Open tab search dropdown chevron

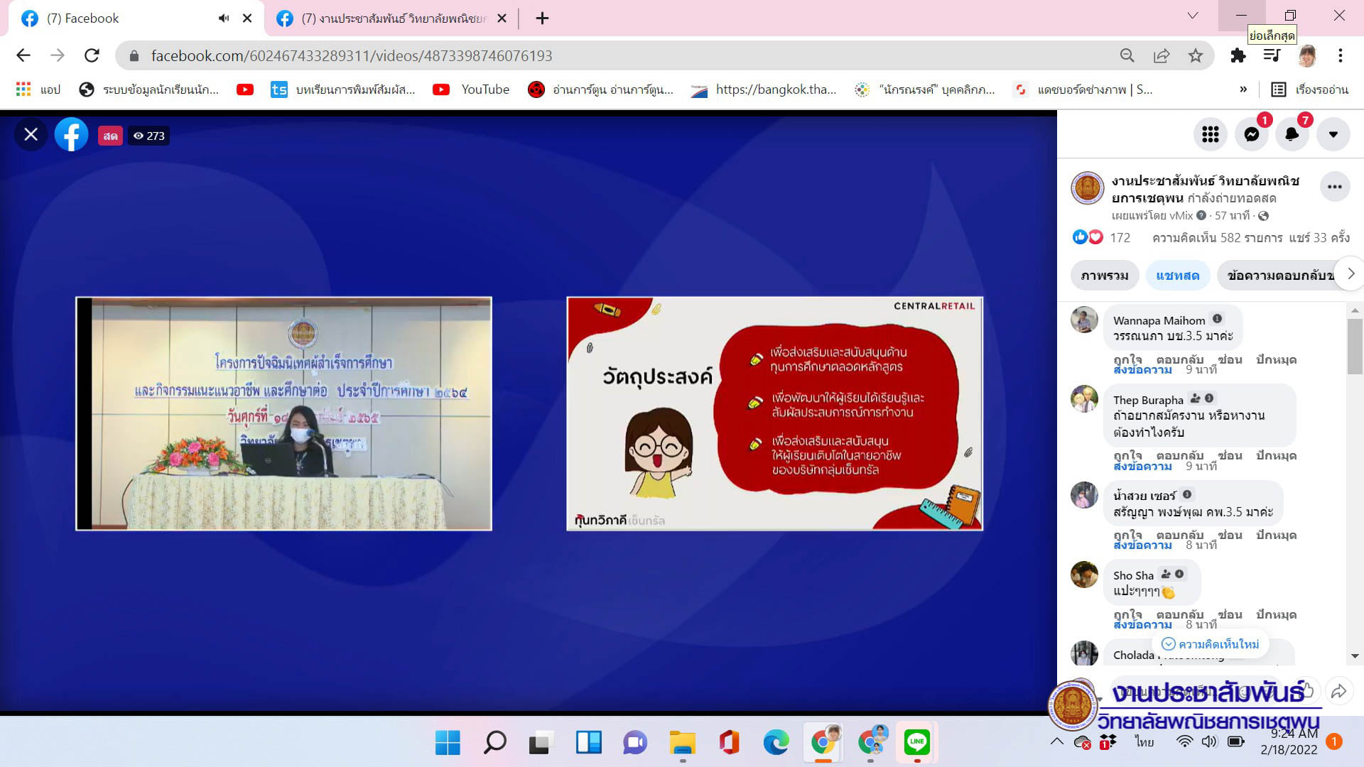pos(1193,16)
